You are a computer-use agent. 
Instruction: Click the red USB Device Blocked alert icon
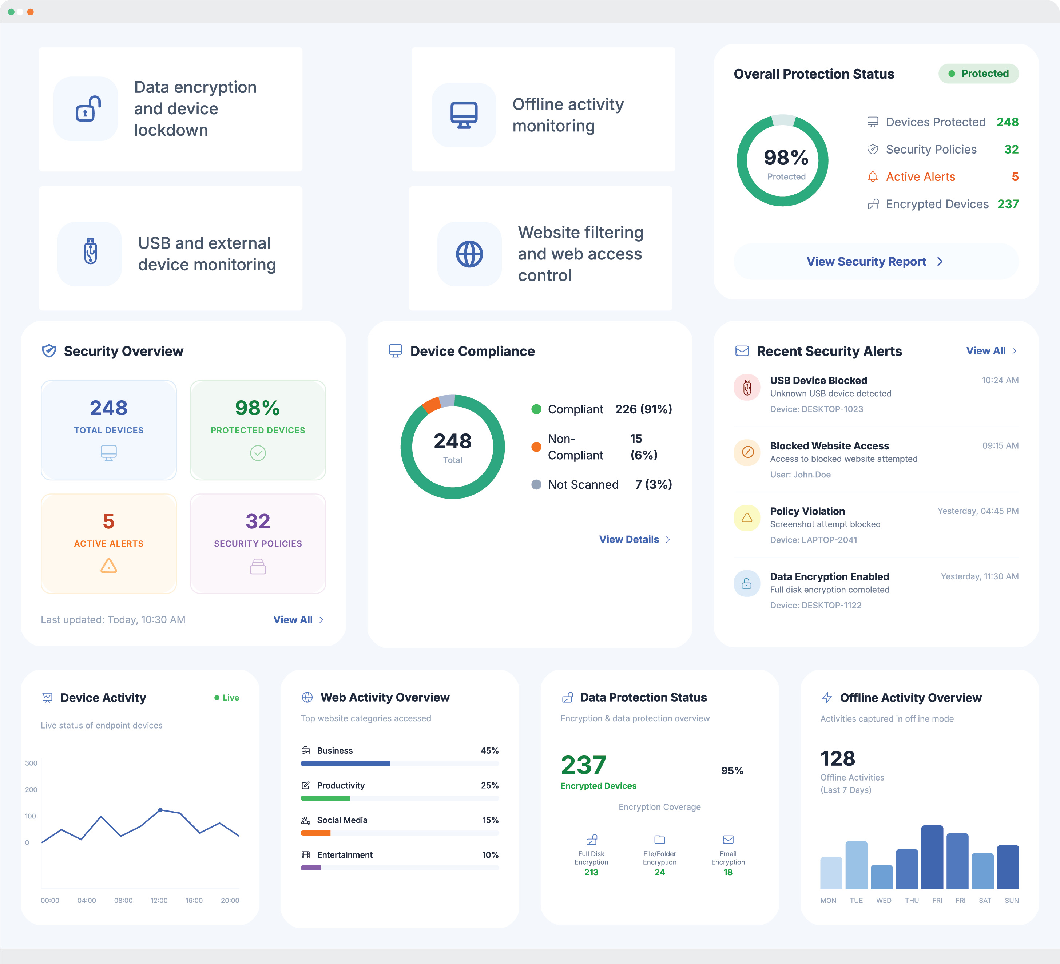[747, 388]
